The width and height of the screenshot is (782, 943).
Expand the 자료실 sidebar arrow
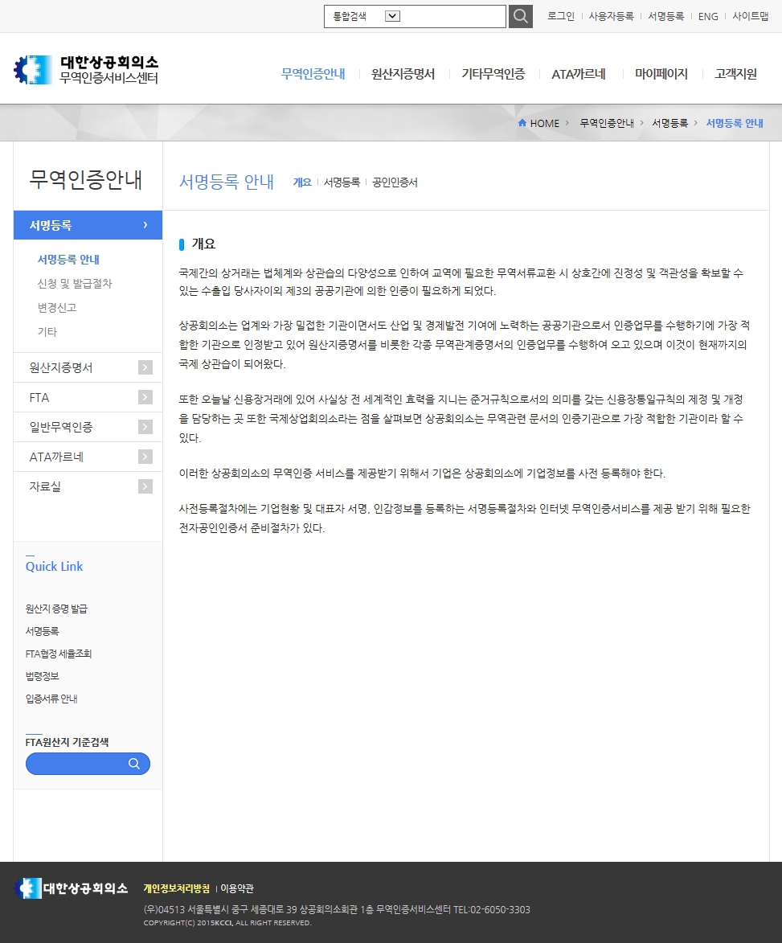point(145,486)
